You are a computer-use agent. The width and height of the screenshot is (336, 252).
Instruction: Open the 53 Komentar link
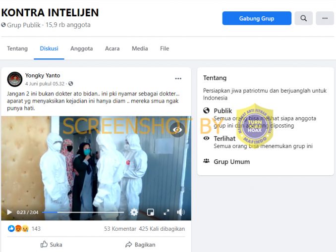[120, 229]
